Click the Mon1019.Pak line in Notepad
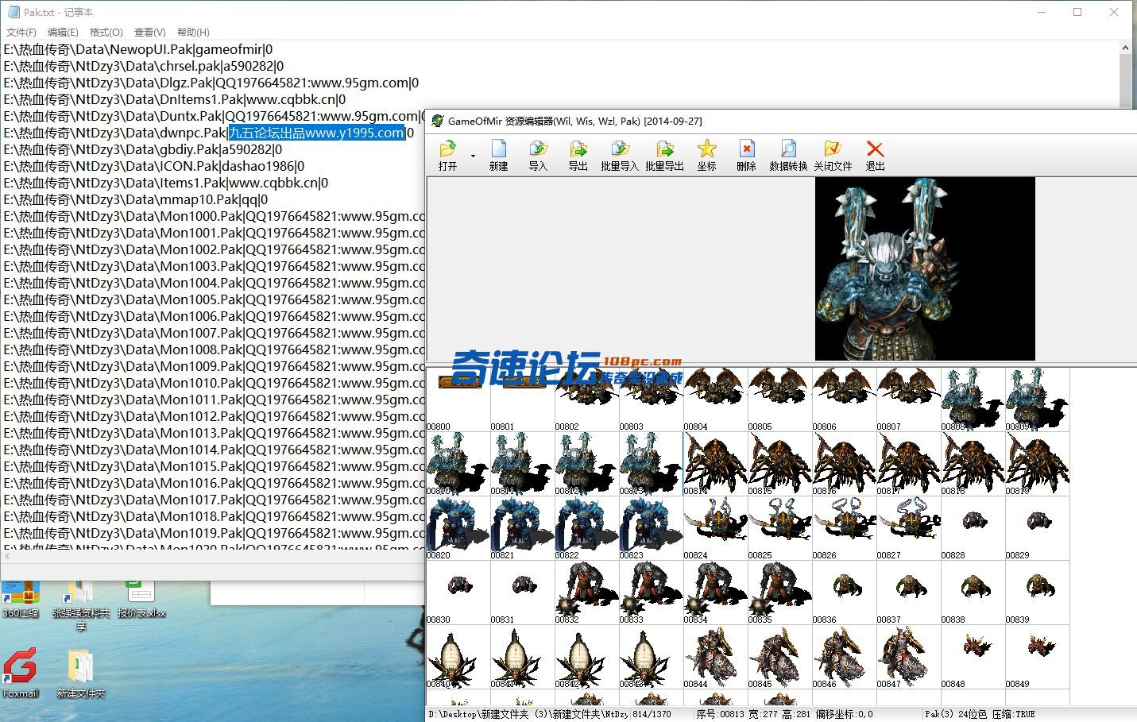1137x722 pixels. 215,533
